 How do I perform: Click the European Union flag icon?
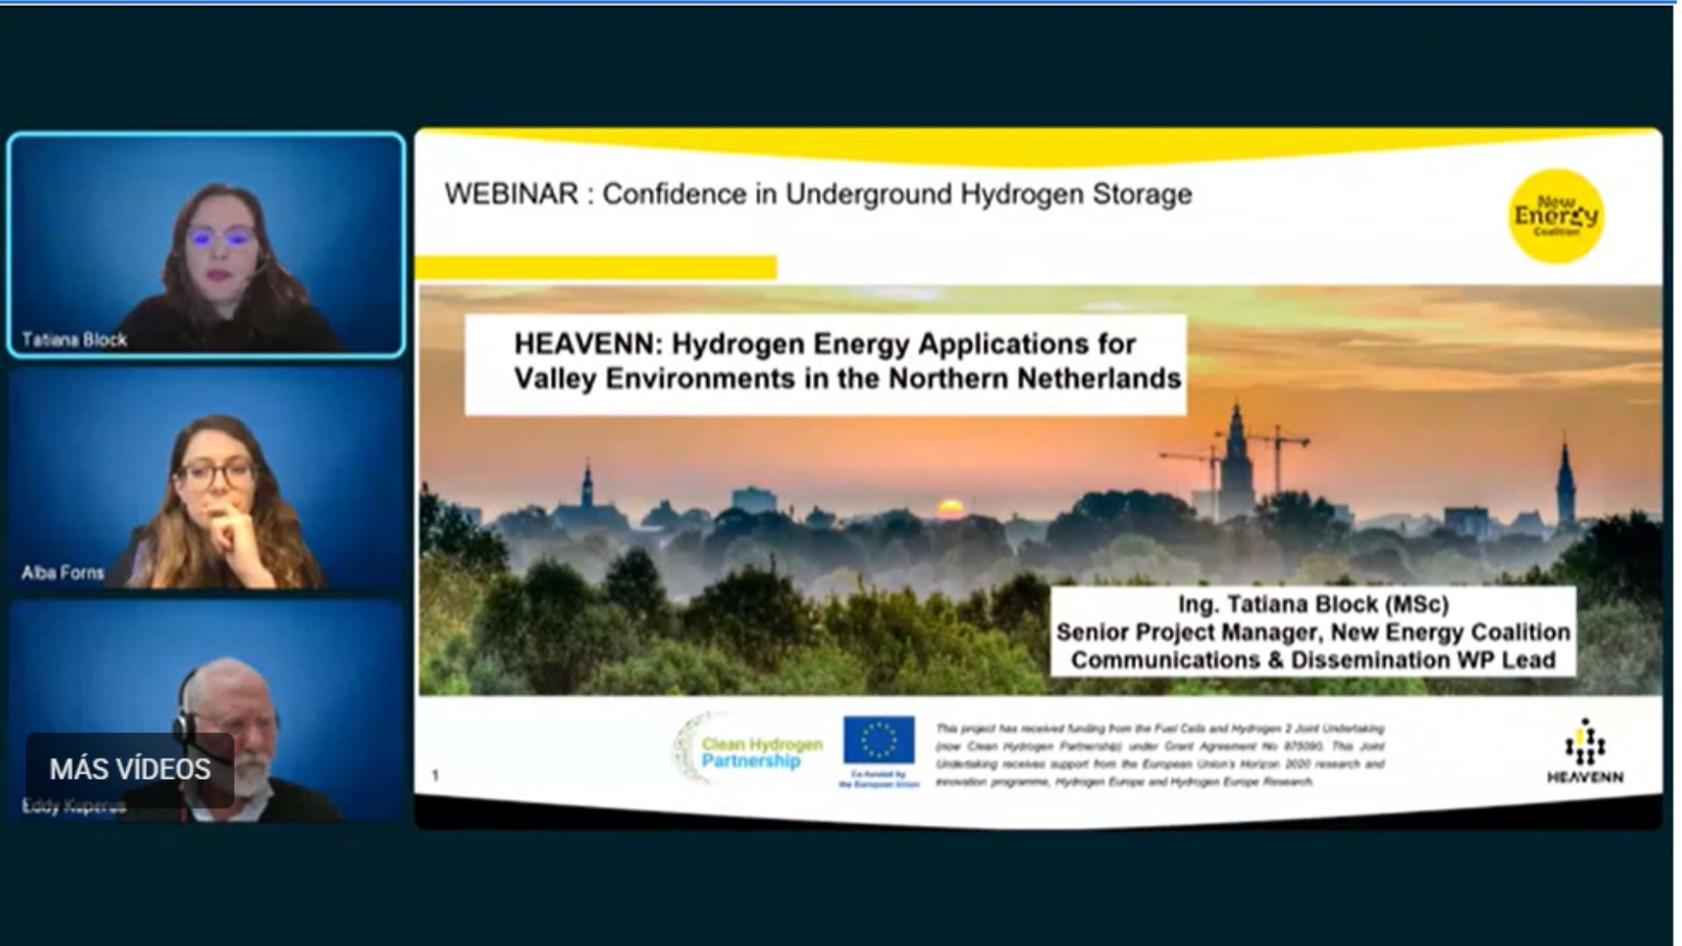(x=879, y=740)
